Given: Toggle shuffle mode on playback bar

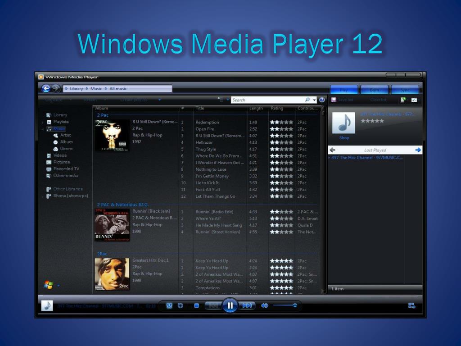Looking at the screenshot, I should coord(169,306).
